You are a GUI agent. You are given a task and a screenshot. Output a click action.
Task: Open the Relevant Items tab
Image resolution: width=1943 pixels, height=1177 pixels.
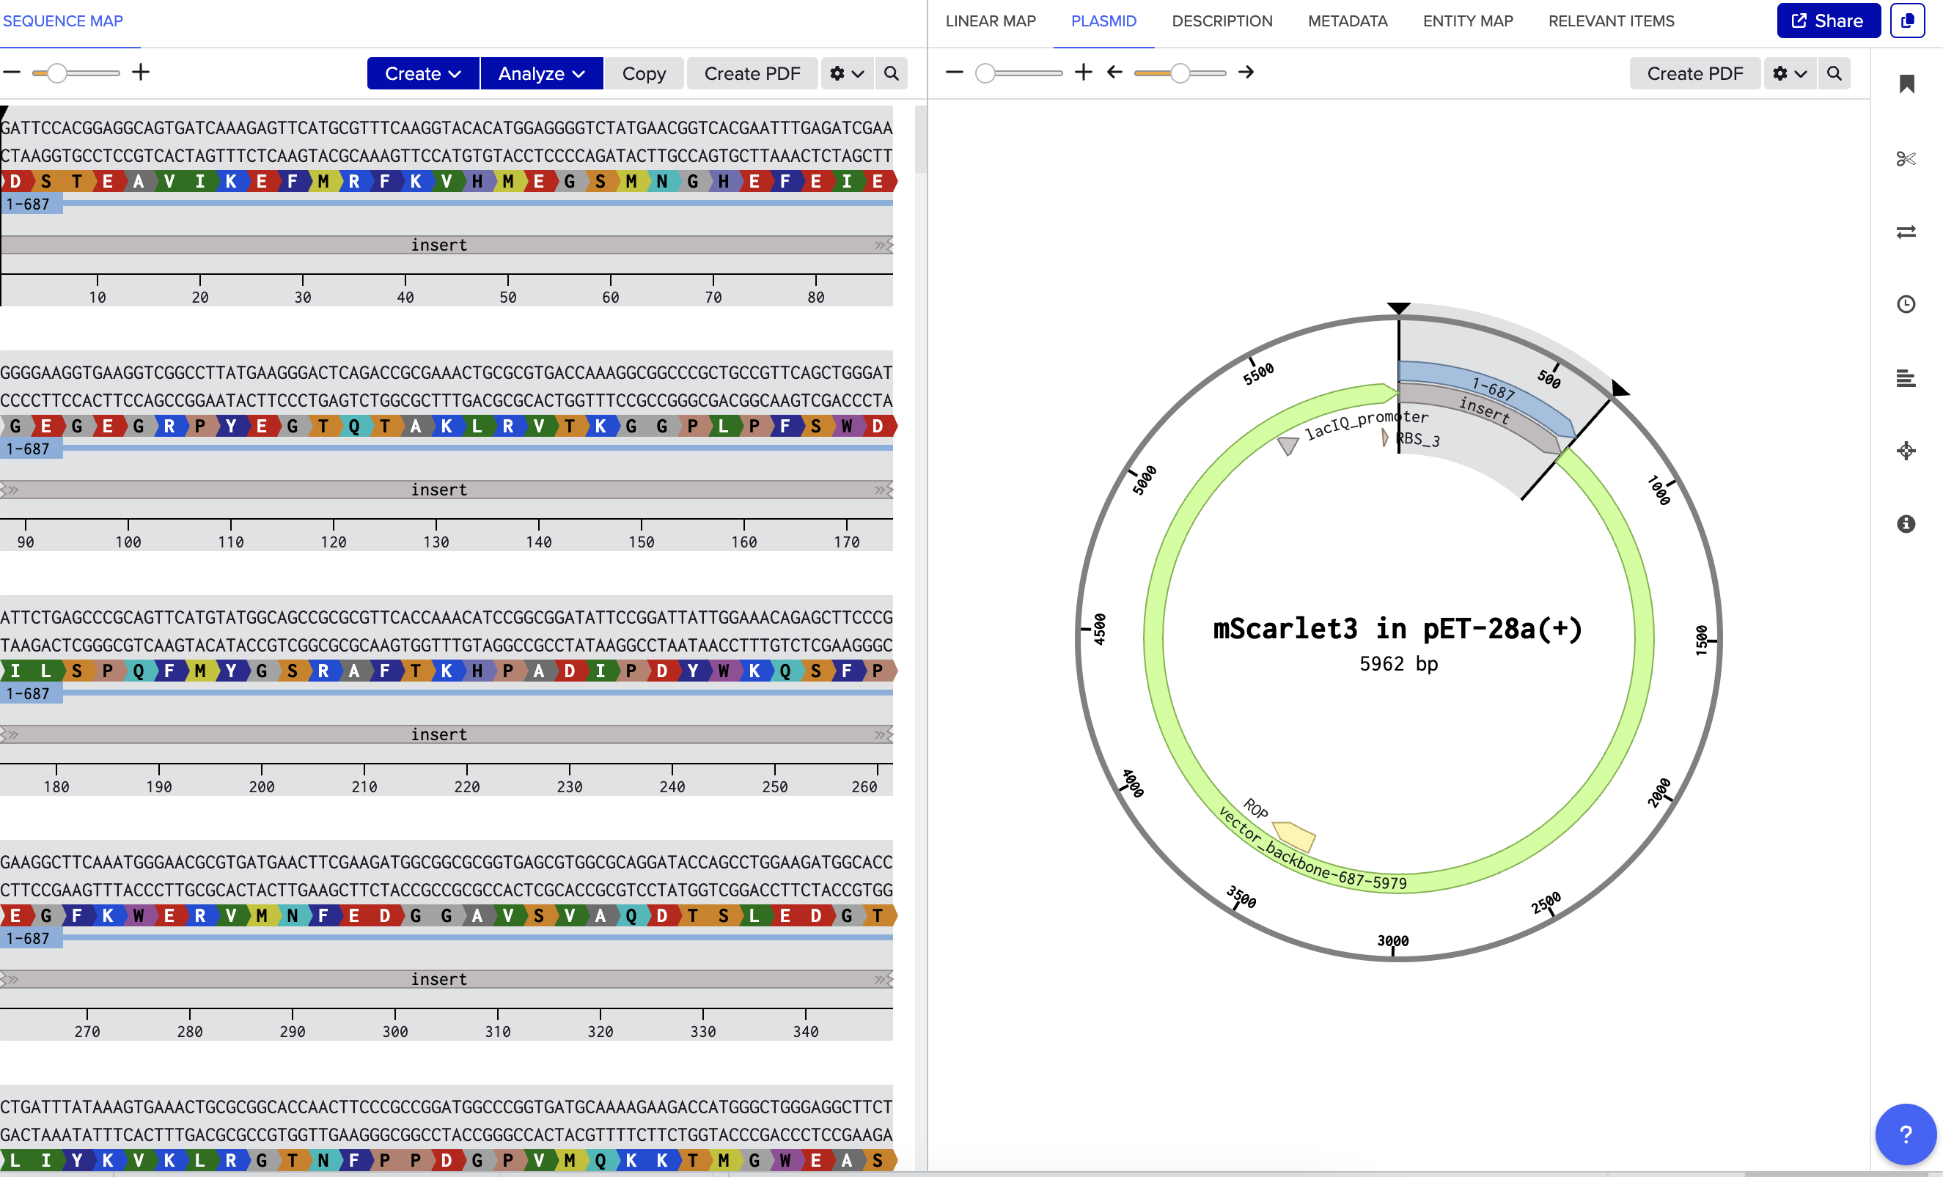tap(1611, 21)
